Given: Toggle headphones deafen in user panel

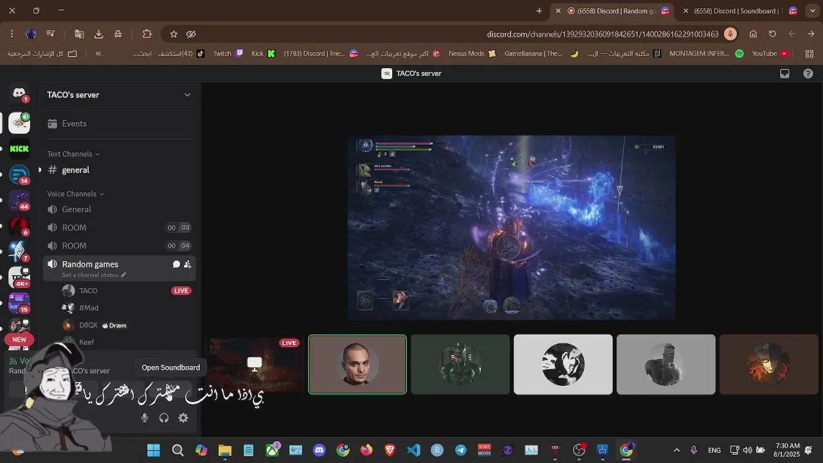Looking at the screenshot, I should coord(164,418).
